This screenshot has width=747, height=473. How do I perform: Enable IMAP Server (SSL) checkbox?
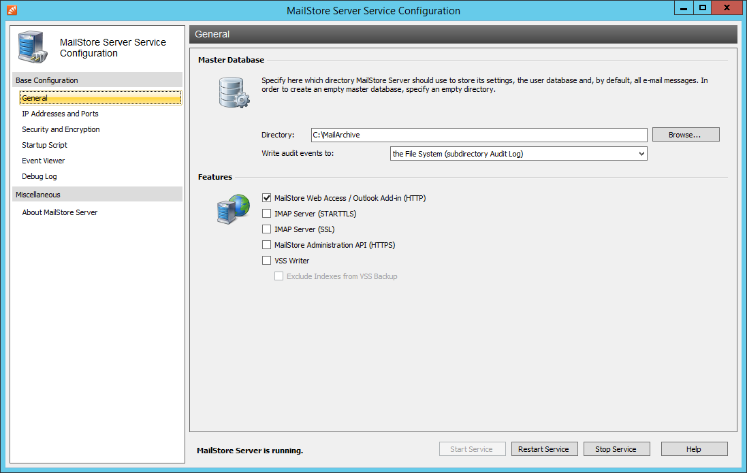coord(266,229)
